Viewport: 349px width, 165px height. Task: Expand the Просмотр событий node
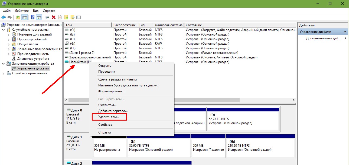click(x=8, y=39)
